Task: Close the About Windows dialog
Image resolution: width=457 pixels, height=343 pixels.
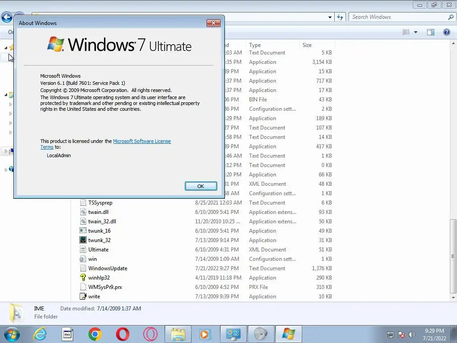Action: coord(213,23)
